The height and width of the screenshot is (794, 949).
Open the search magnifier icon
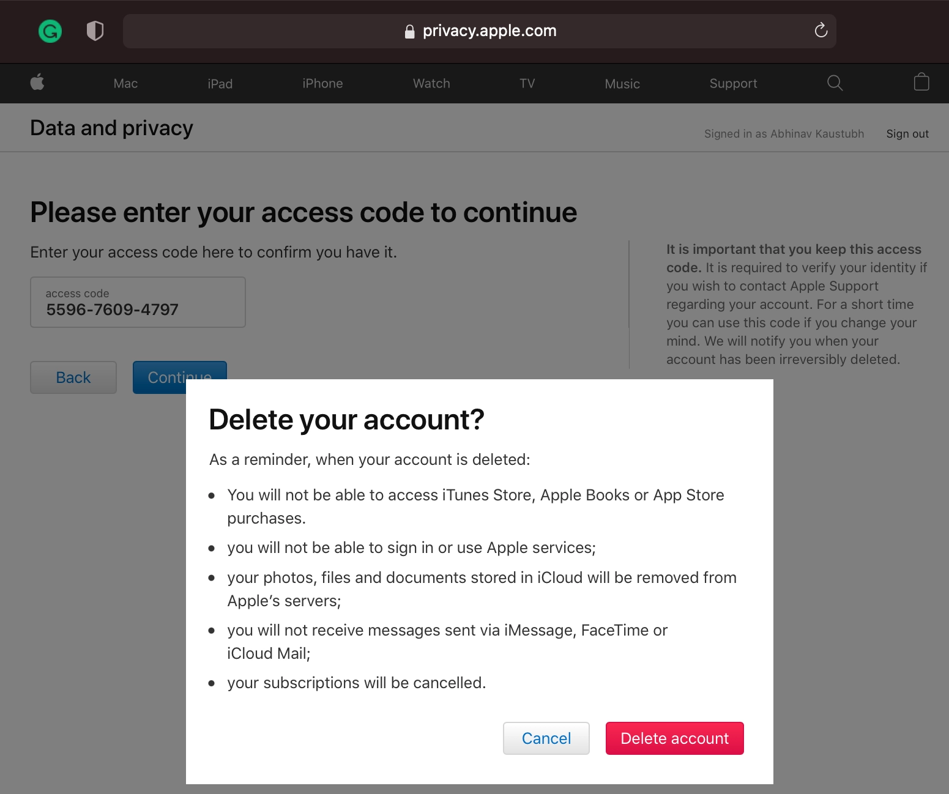click(835, 83)
